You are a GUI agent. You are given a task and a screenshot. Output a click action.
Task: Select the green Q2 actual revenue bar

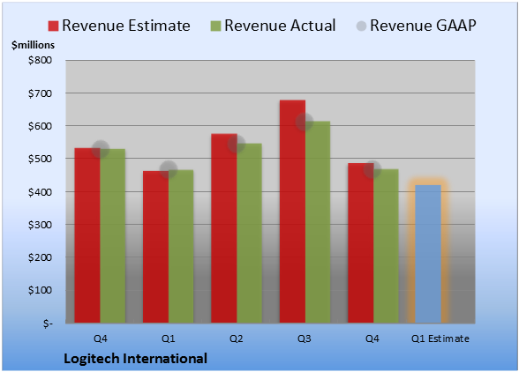249,233
